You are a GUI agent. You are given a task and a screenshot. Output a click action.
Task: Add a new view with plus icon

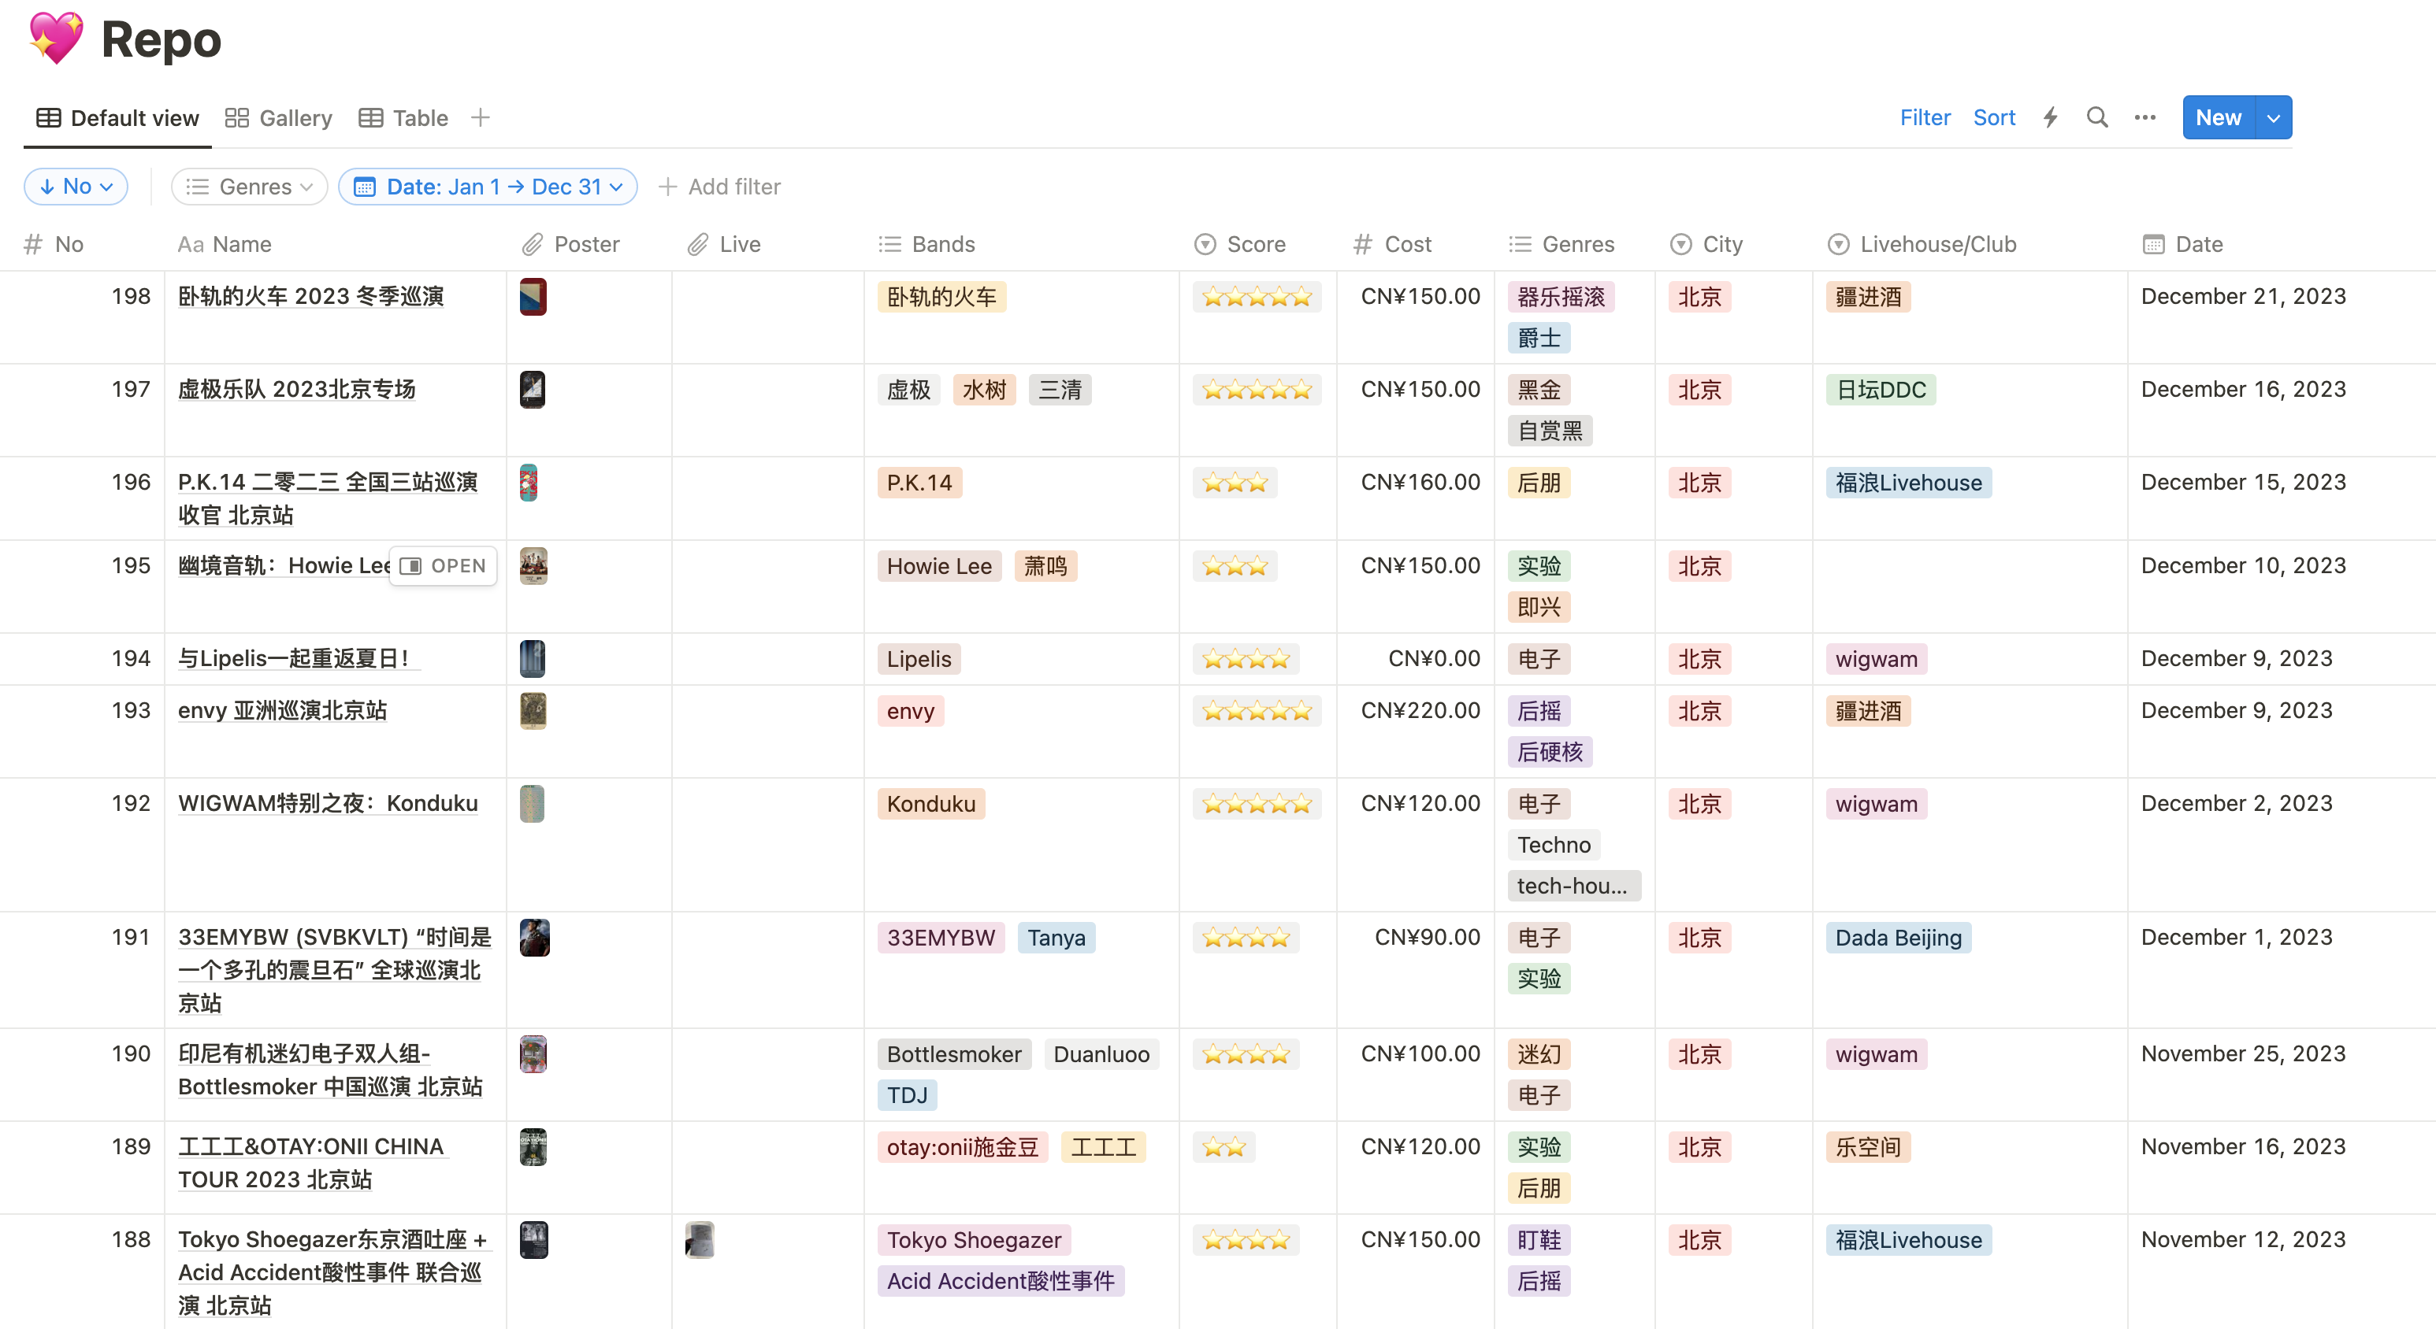tap(481, 117)
